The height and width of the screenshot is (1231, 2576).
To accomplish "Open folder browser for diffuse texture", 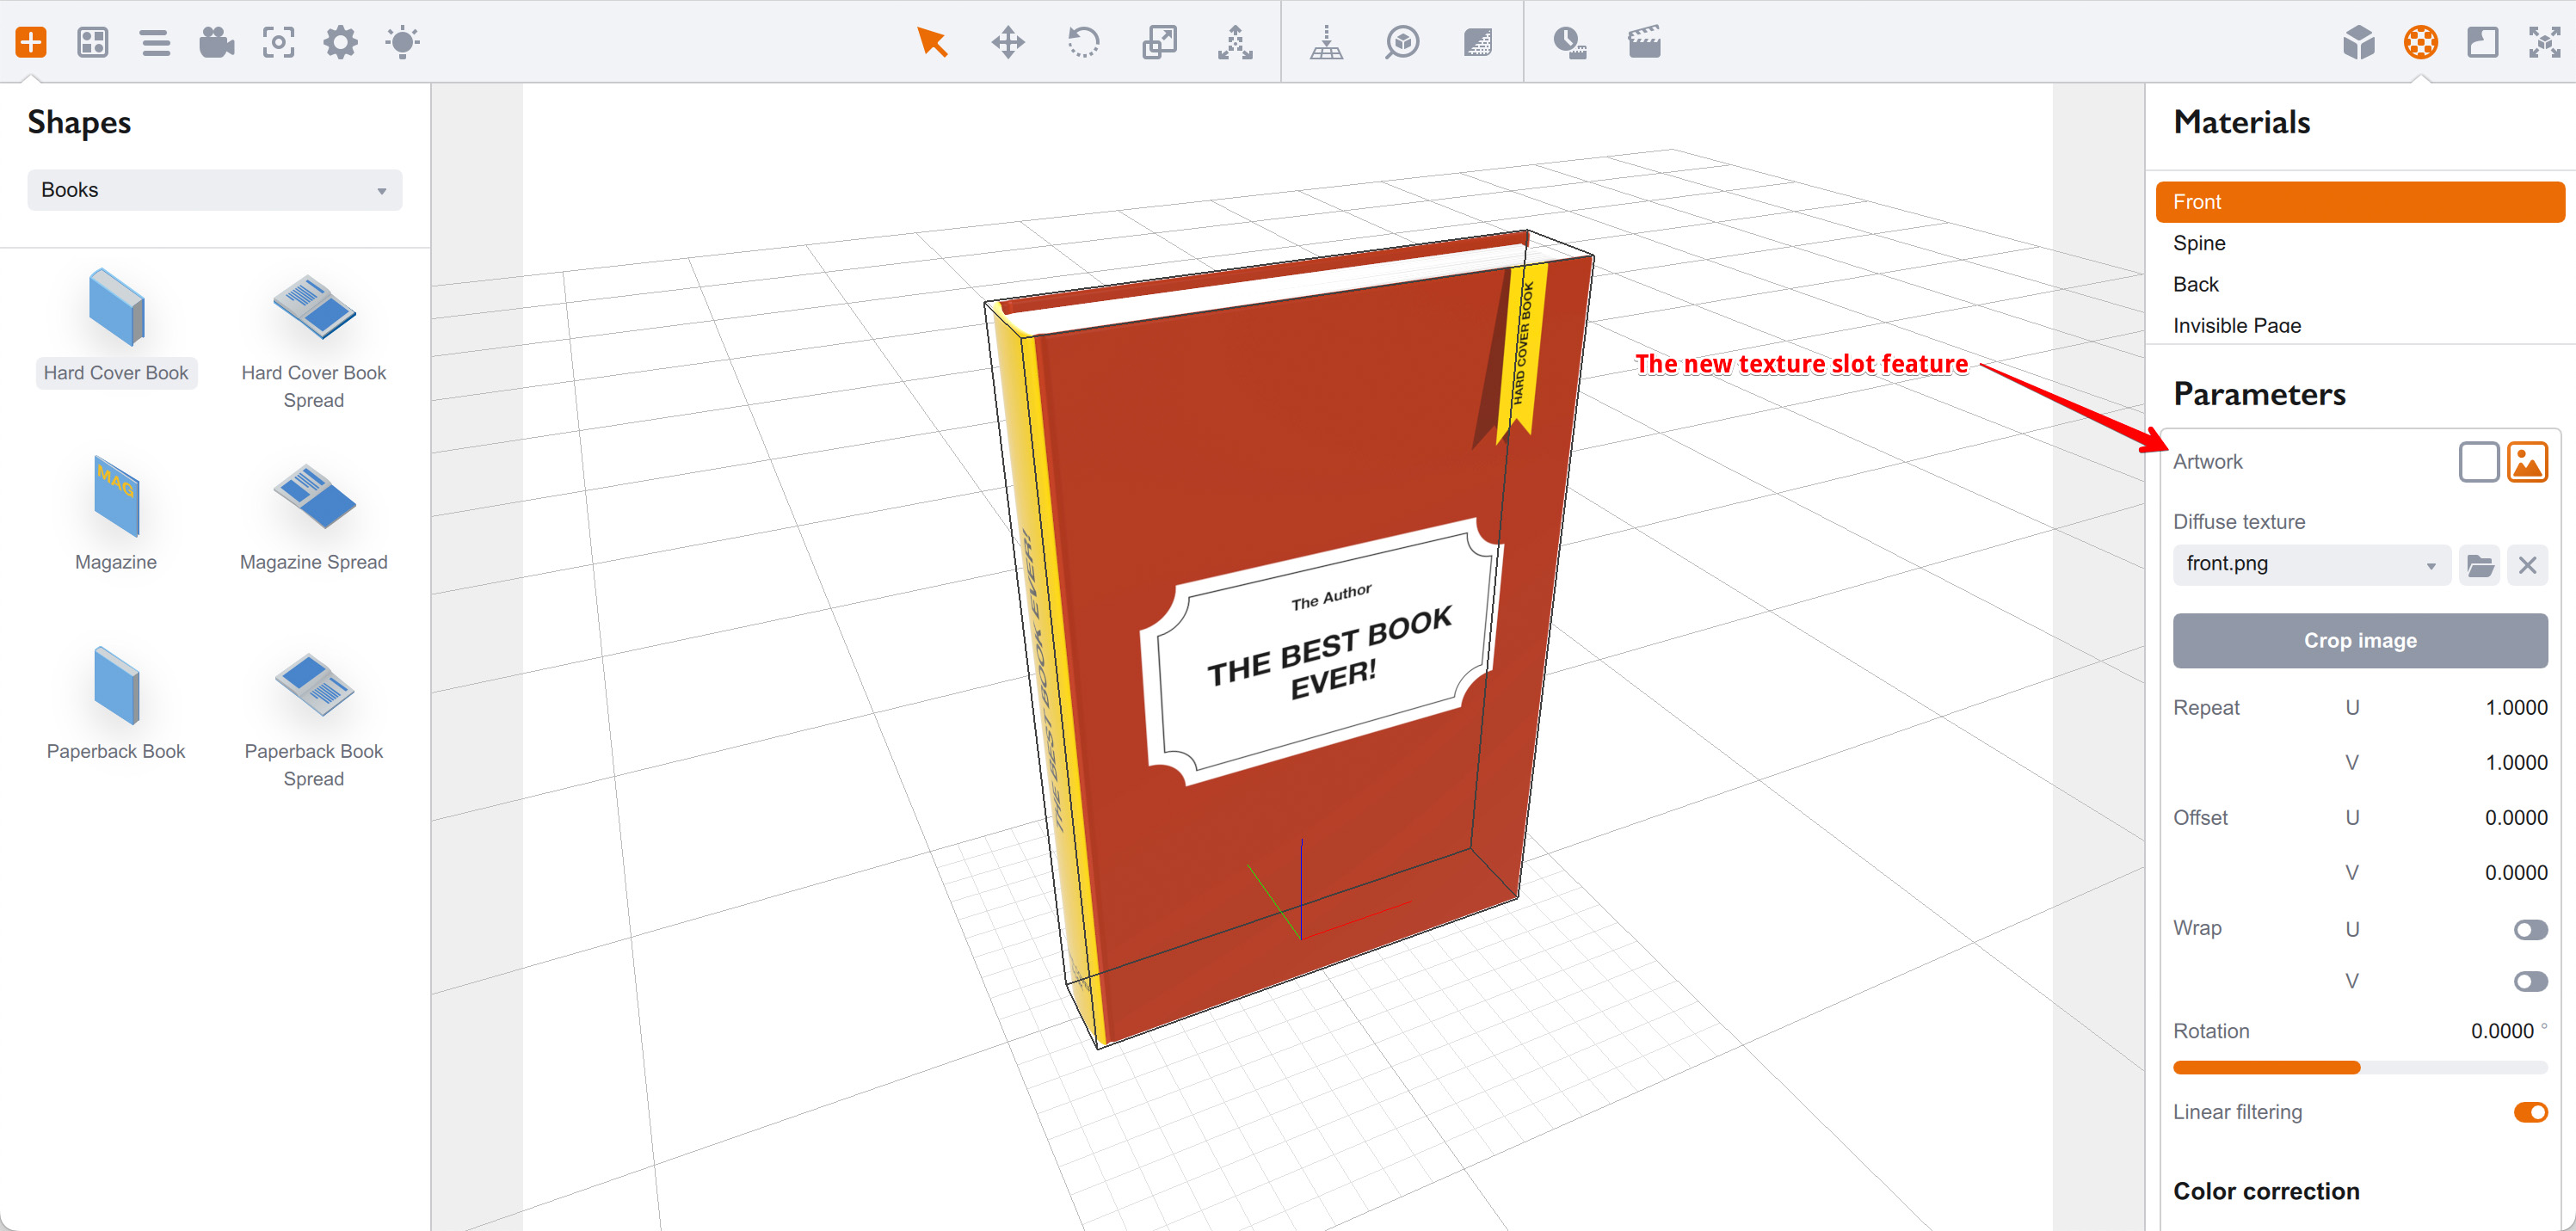I will coord(2479,564).
